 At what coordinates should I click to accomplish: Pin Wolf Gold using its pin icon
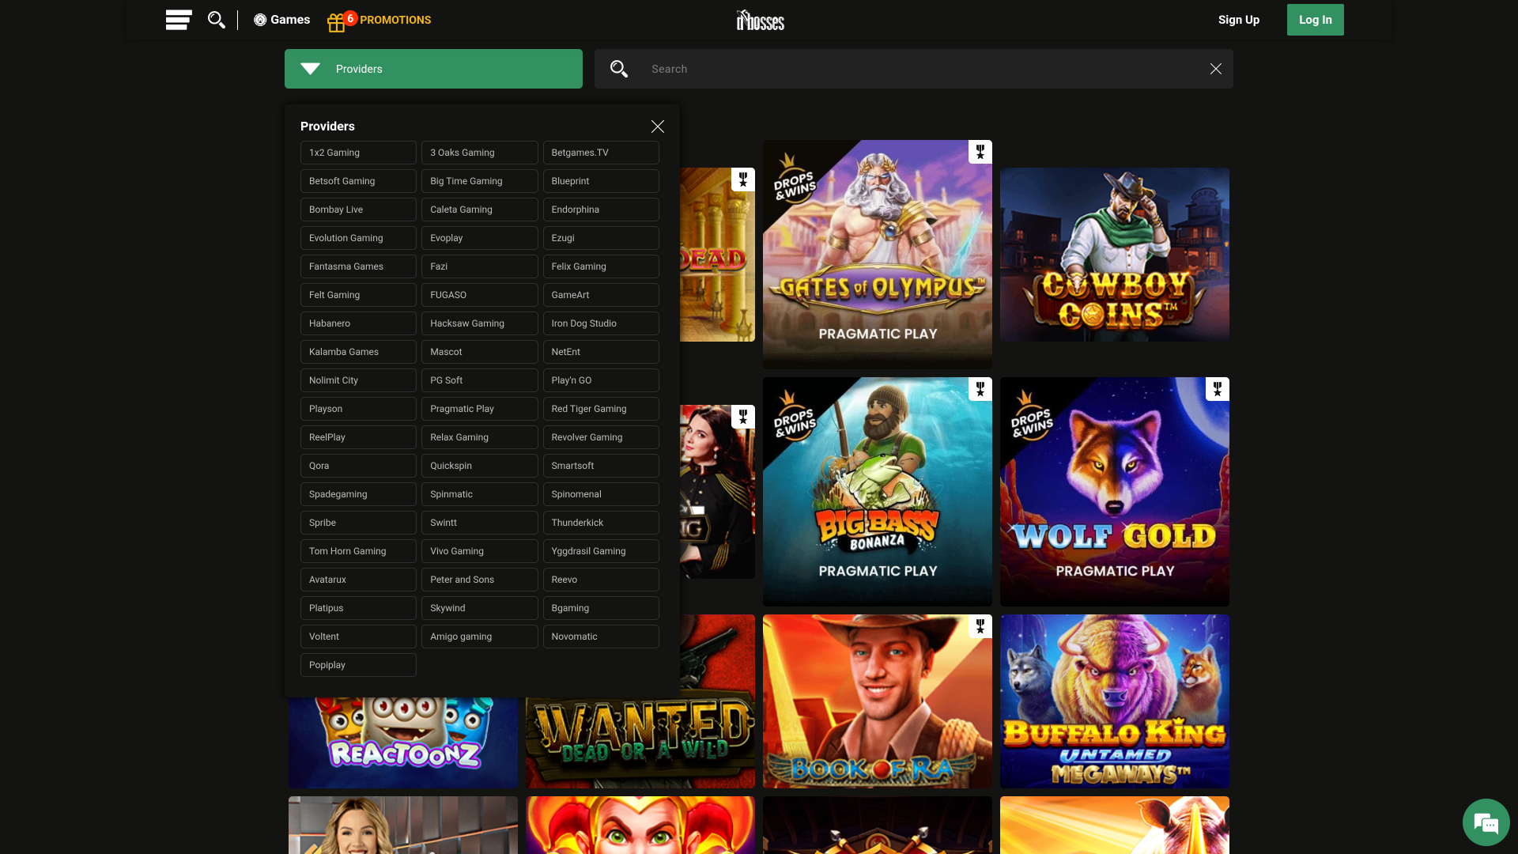[x=1217, y=389]
